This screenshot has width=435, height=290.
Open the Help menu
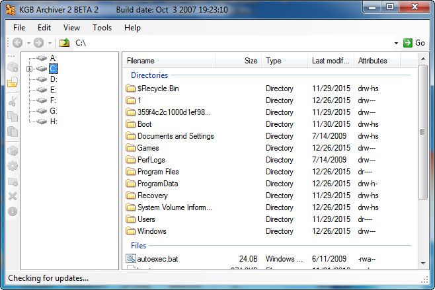[x=132, y=28]
